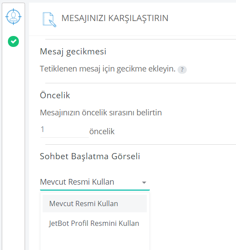236x250 pixels.
Task: Click the teal underline of the open dropdown
Action: (95, 190)
